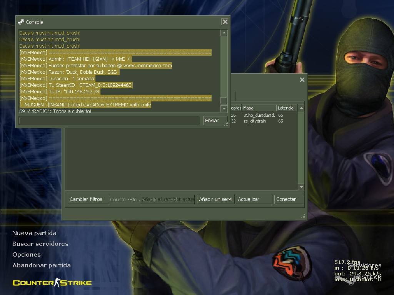Screen dimensions: 394x295
Task: Open Cambiar filtros in the server browser
Action: (88, 199)
